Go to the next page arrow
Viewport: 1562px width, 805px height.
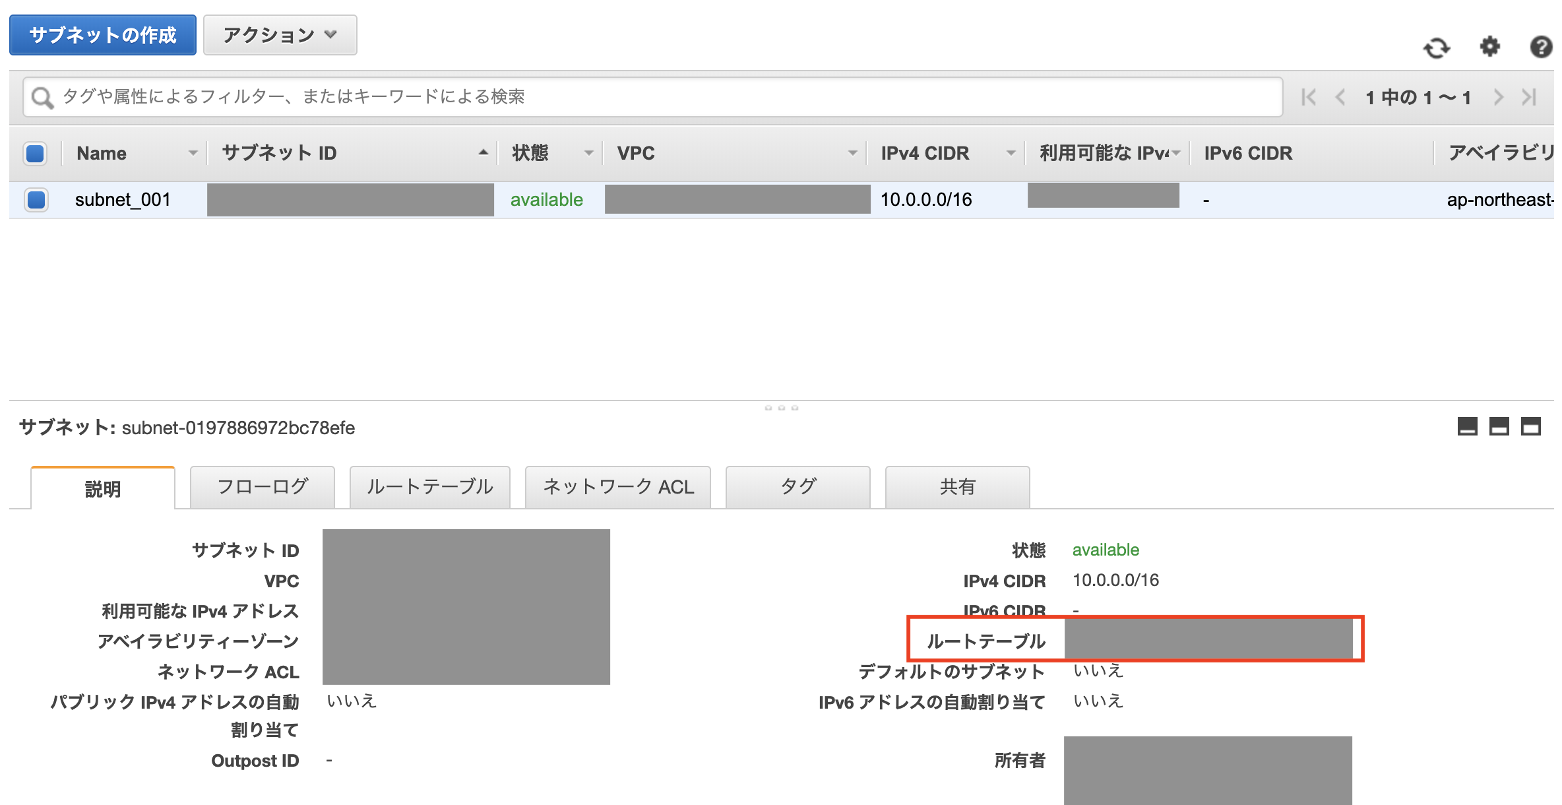(1499, 97)
